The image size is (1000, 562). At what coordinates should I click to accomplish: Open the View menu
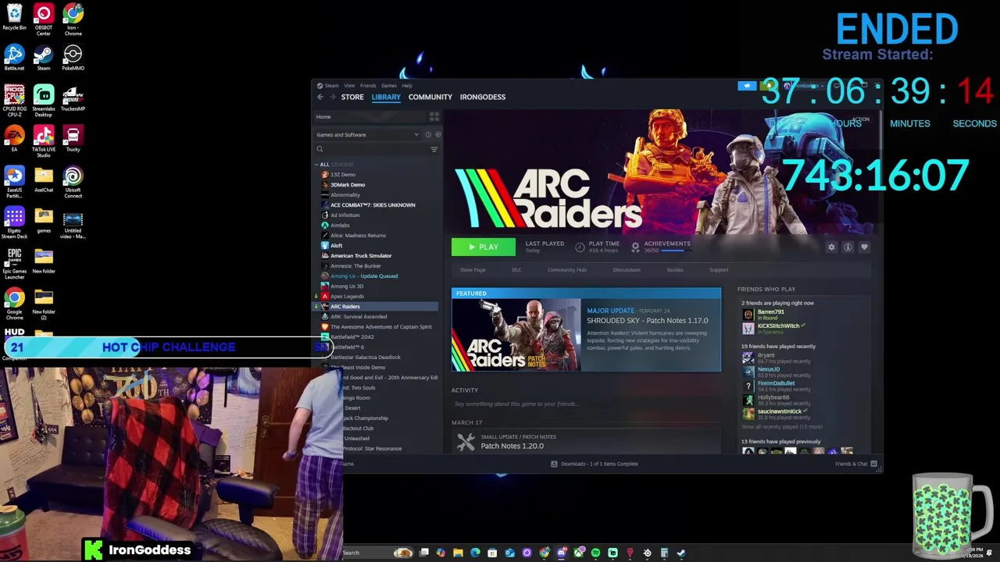point(349,85)
